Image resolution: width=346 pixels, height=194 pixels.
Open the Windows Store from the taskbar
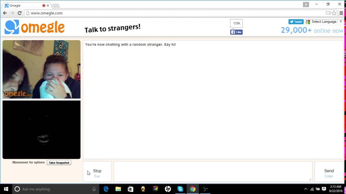131,189
